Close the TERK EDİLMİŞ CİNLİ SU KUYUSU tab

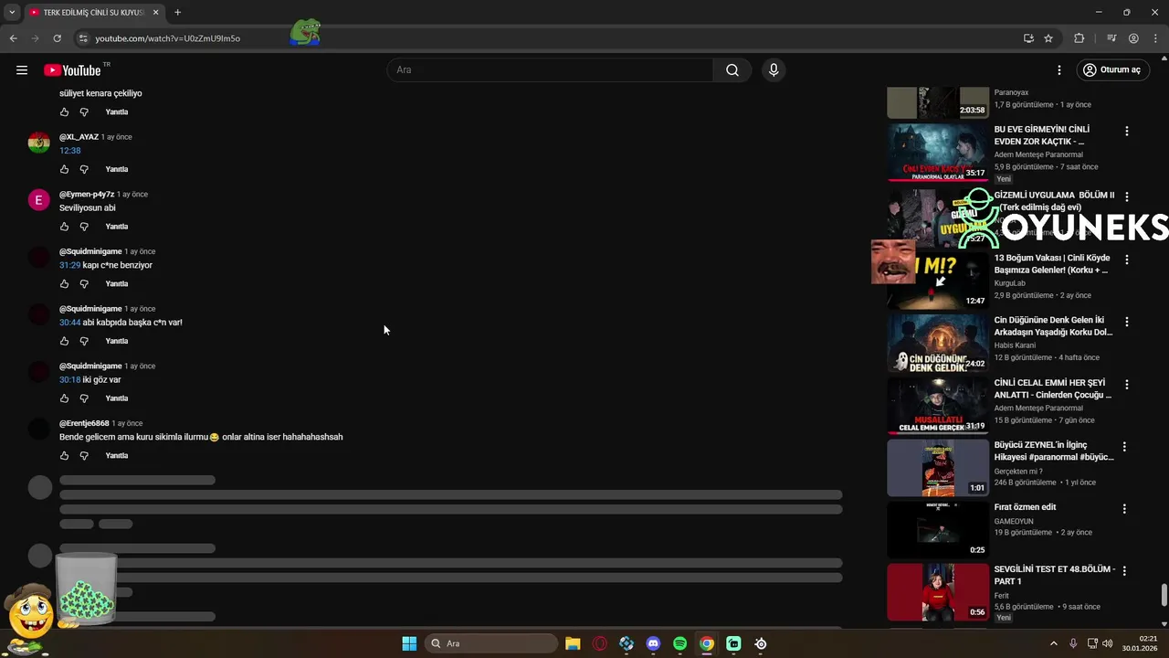pyautogui.click(x=156, y=12)
